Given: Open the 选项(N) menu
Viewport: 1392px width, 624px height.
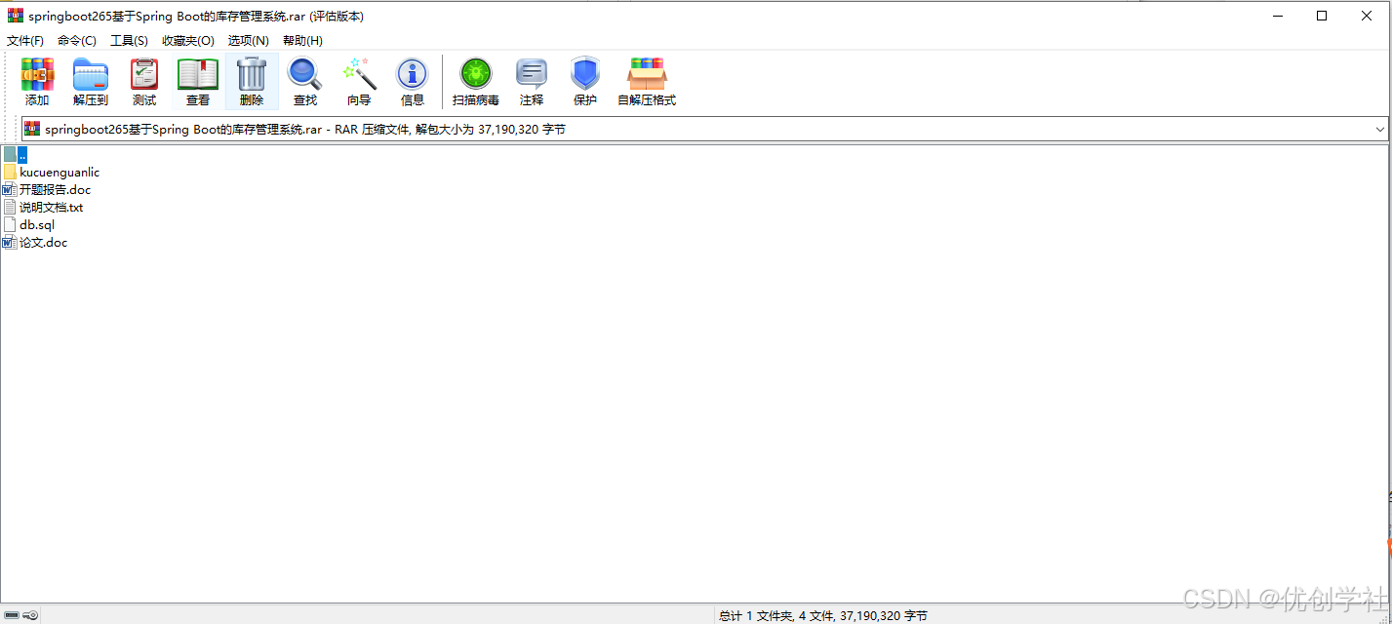Looking at the screenshot, I should click(x=249, y=40).
